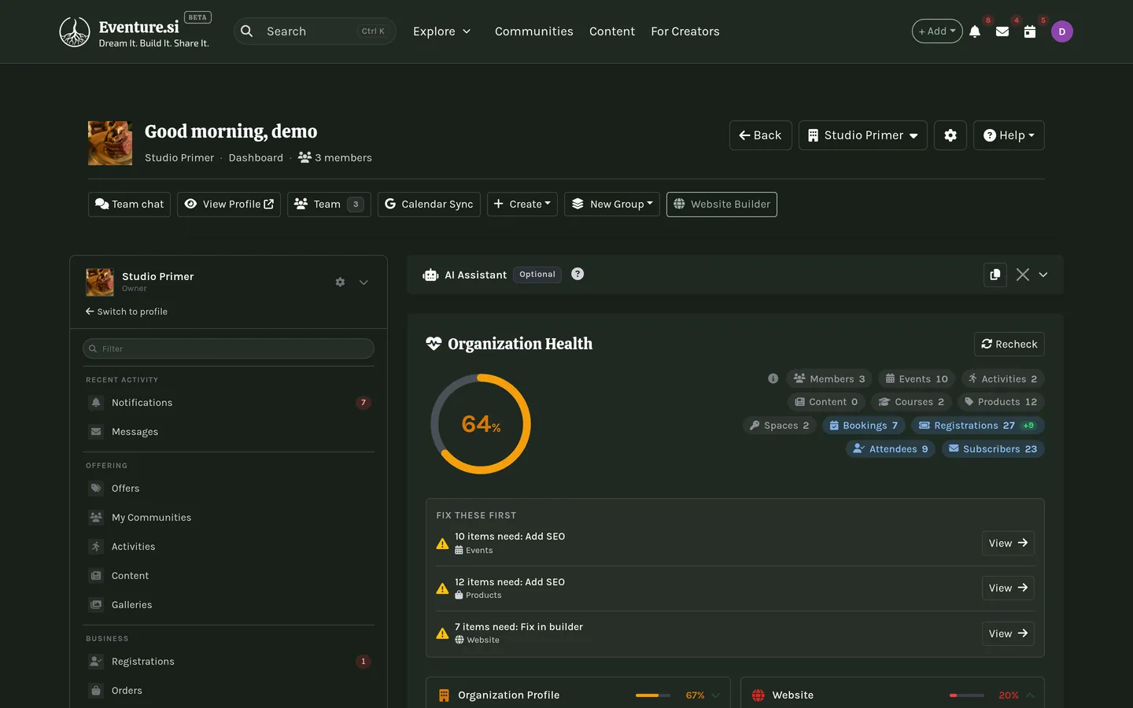The width and height of the screenshot is (1133, 708).
Task: Click the Studio Primer profile thumbnail image
Action: [x=110, y=143]
